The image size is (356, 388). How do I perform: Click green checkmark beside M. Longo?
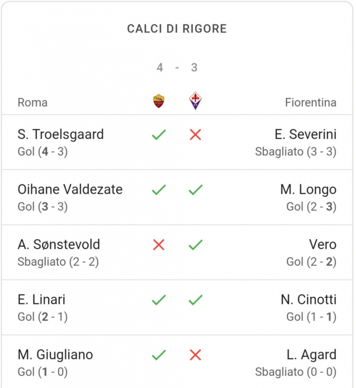195,190
